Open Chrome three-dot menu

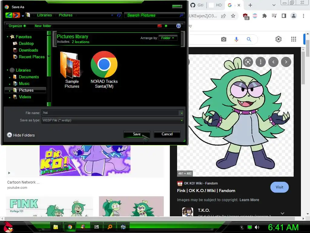pos(303,16)
